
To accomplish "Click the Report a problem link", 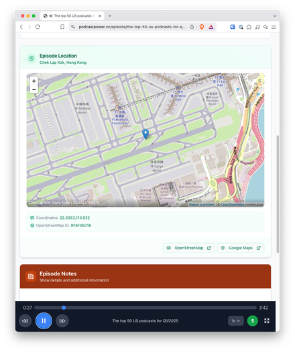I will 202,204.
